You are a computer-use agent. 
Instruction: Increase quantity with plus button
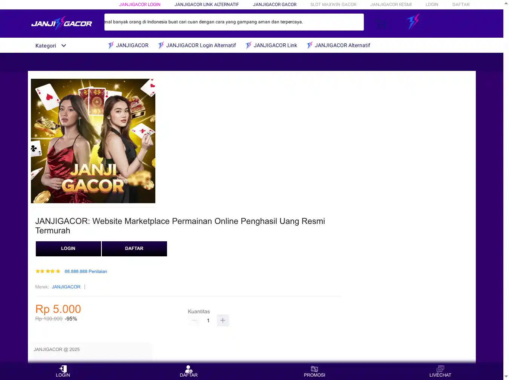pos(223,320)
